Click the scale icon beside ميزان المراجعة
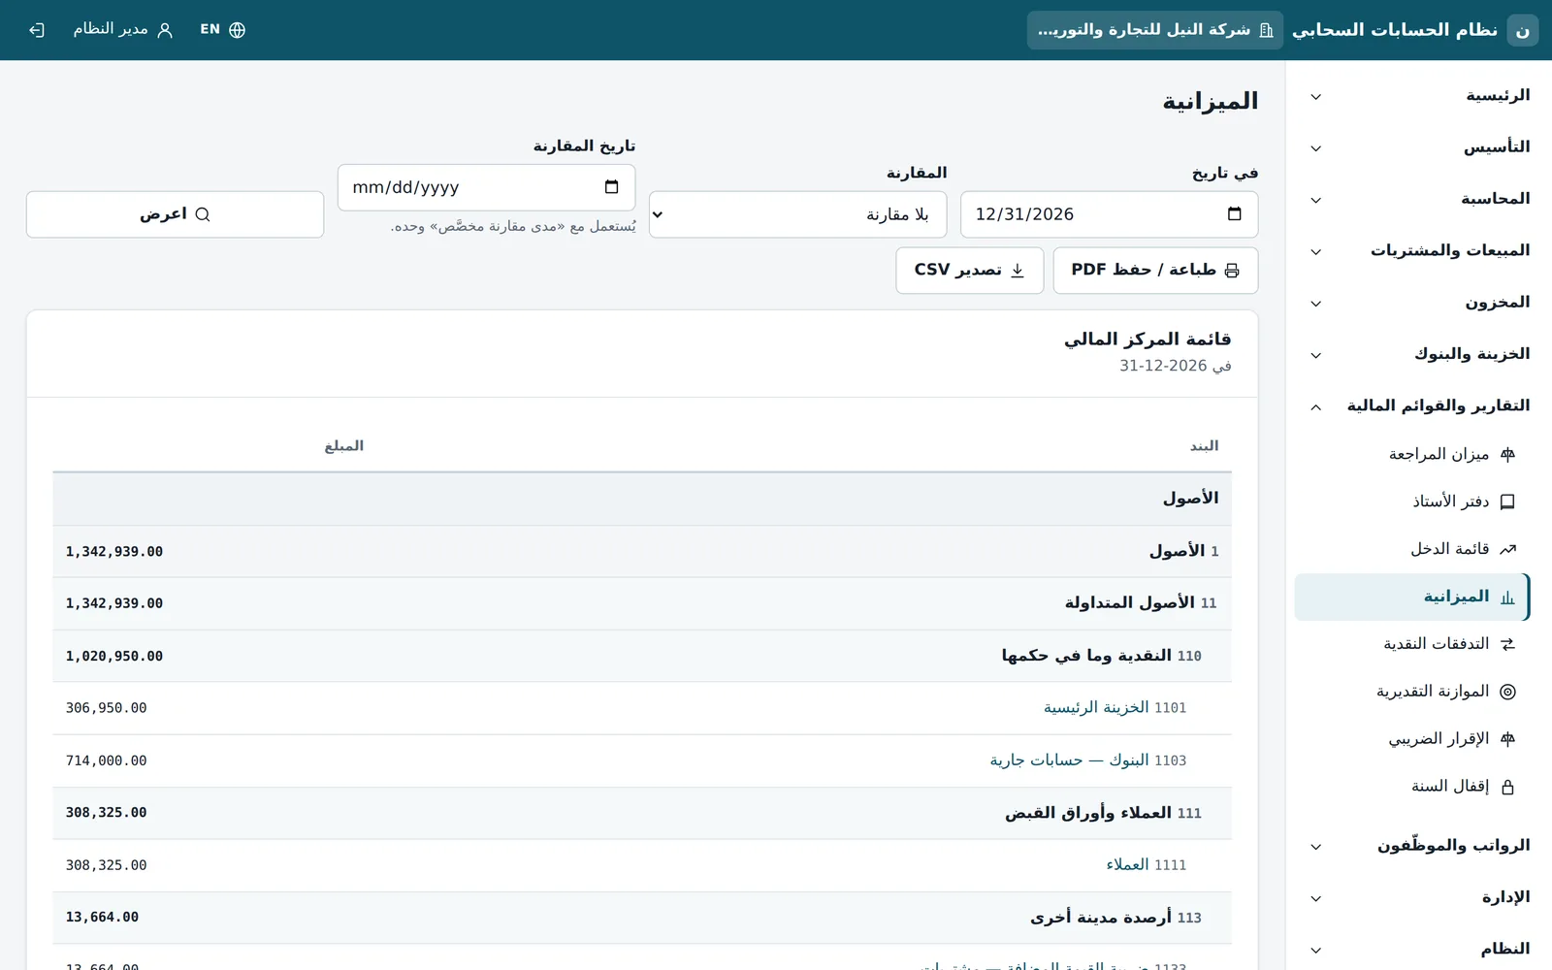 click(x=1507, y=454)
